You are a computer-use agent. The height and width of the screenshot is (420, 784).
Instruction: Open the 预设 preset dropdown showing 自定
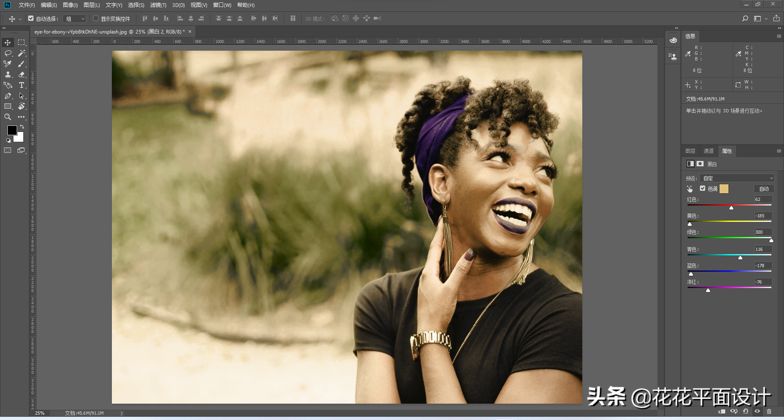[737, 178]
